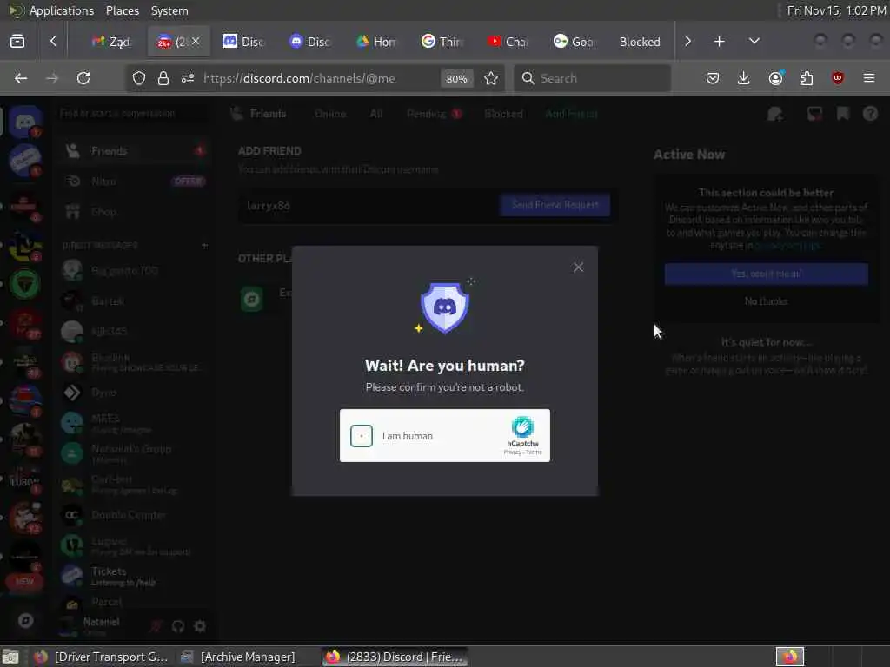The image size is (890, 667).
Task: Go back in Firefox
Action: (21, 78)
